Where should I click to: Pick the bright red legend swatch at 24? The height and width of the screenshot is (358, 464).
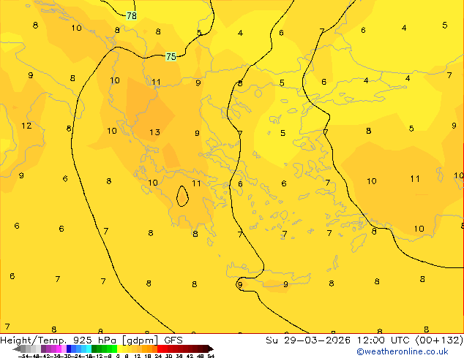pyautogui.click(x=160, y=349)
